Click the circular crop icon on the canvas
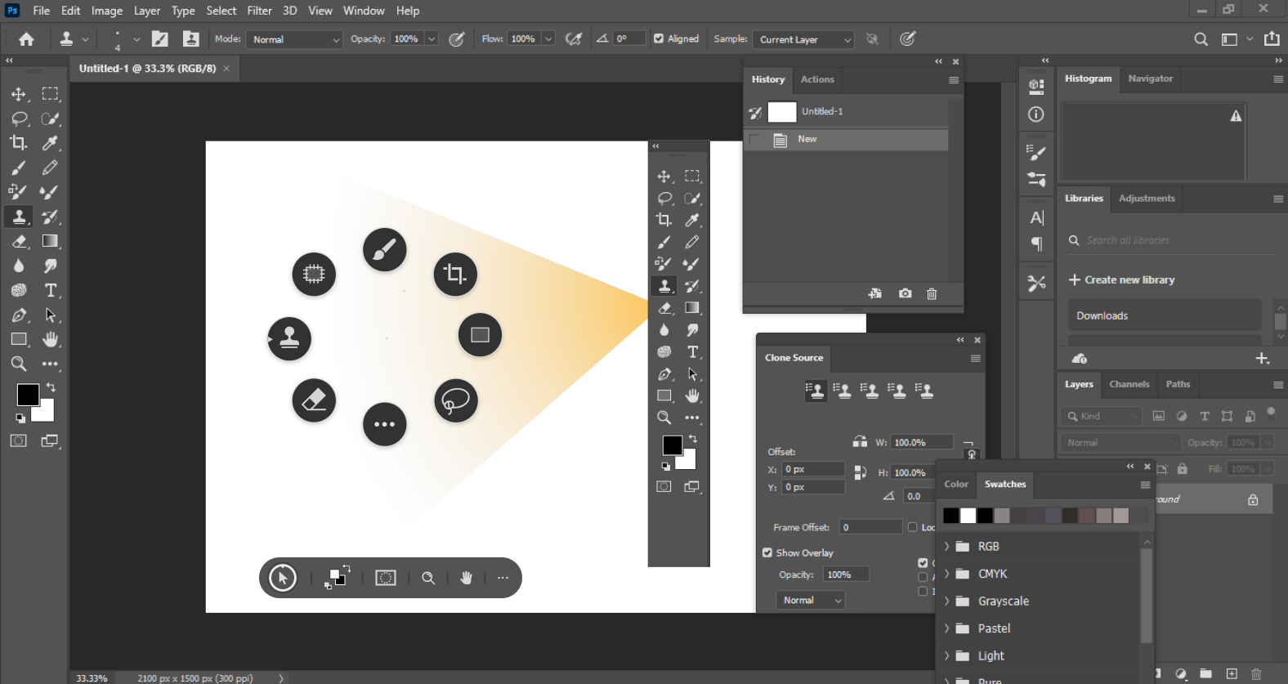This screenshot has width=1288, height=684. [x=455, y=274]
